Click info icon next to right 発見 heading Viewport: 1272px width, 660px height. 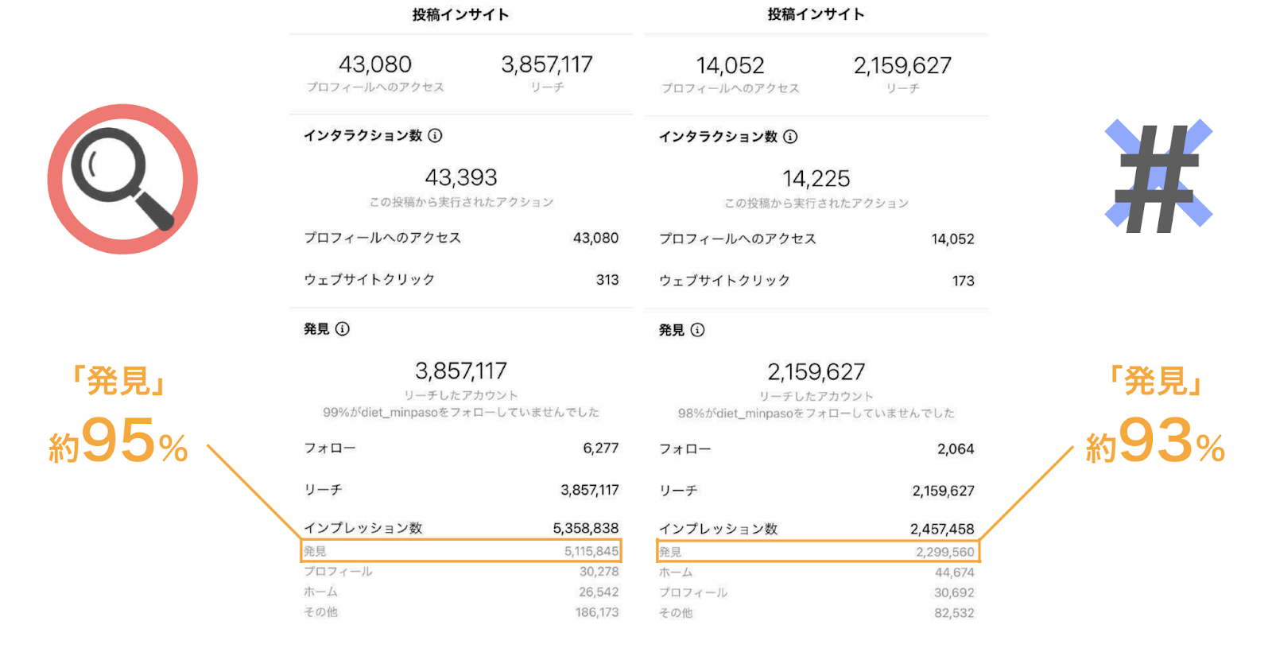698,330
